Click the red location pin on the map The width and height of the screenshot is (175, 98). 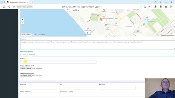click(101, 19)
